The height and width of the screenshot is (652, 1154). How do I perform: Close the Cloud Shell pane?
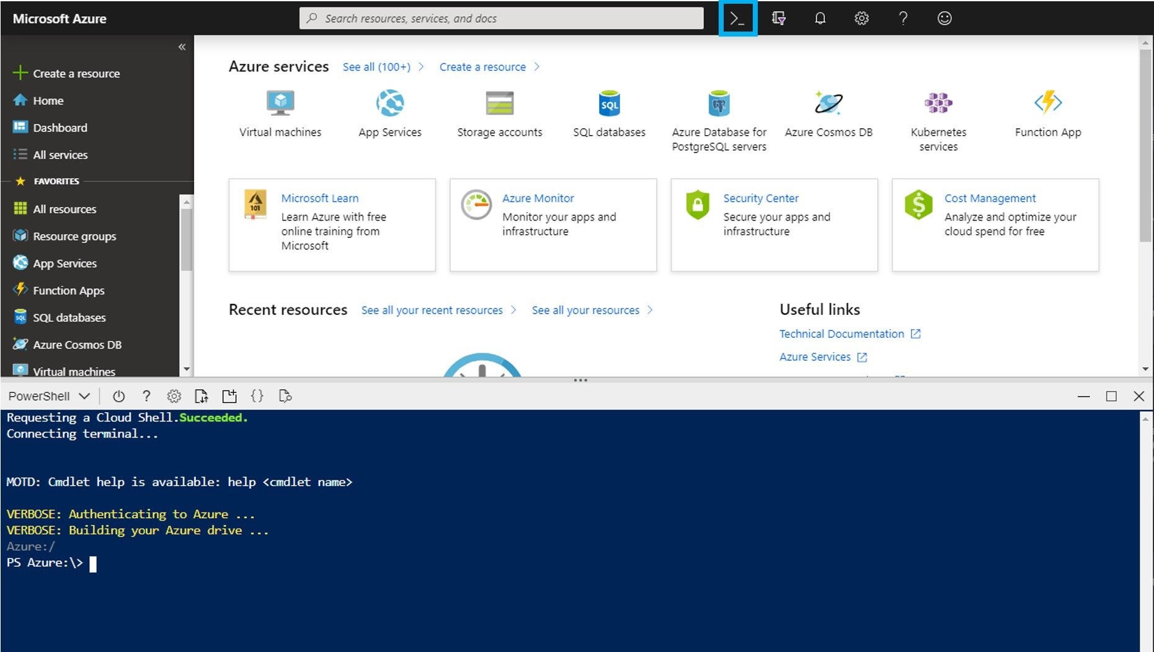tap(1138, 397)
